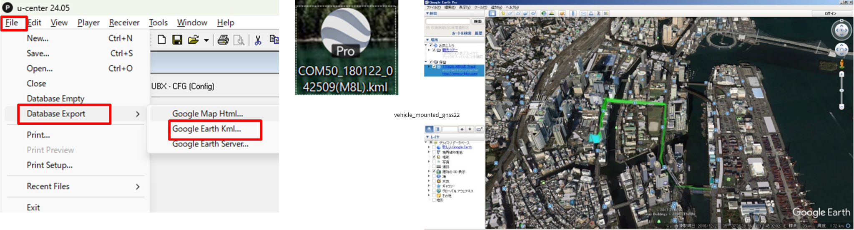
Task: Click the Copy icon in u-center toolbar
Action: [274, 39]
